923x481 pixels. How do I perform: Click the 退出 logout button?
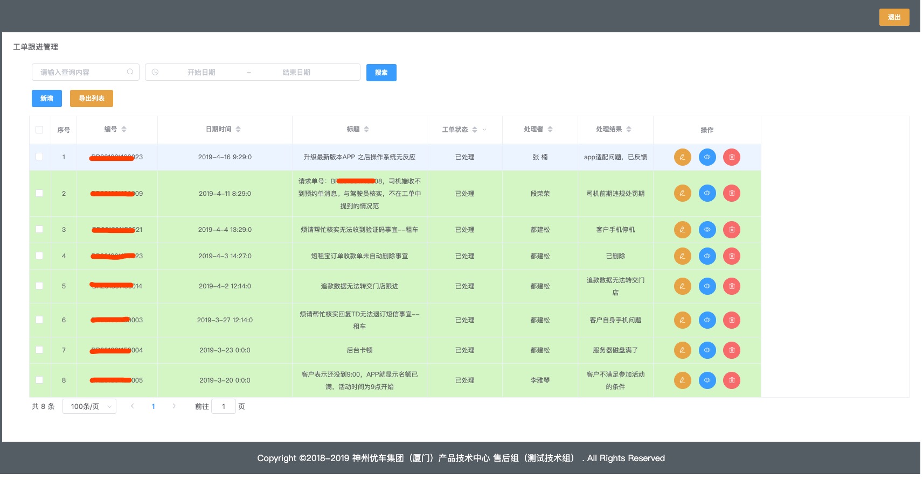[x=894, y=17]
